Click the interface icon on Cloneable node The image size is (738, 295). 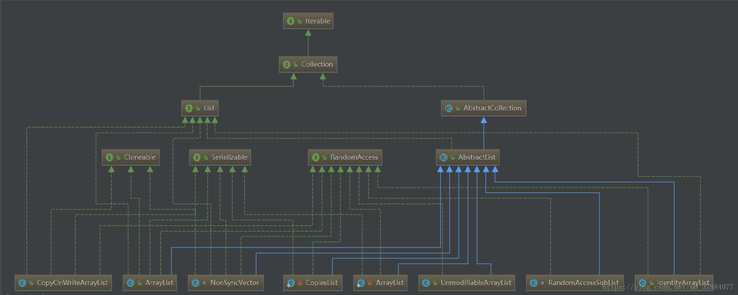[x=109, y=157]
